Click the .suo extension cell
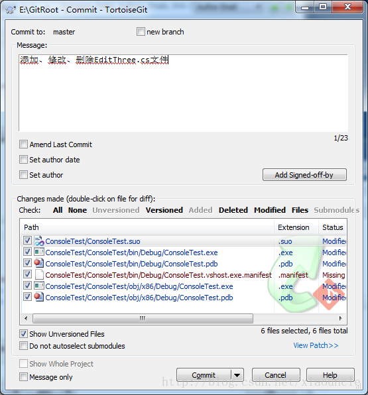Image resolution: width=368 pixels, height=395 pixels. 285,241
